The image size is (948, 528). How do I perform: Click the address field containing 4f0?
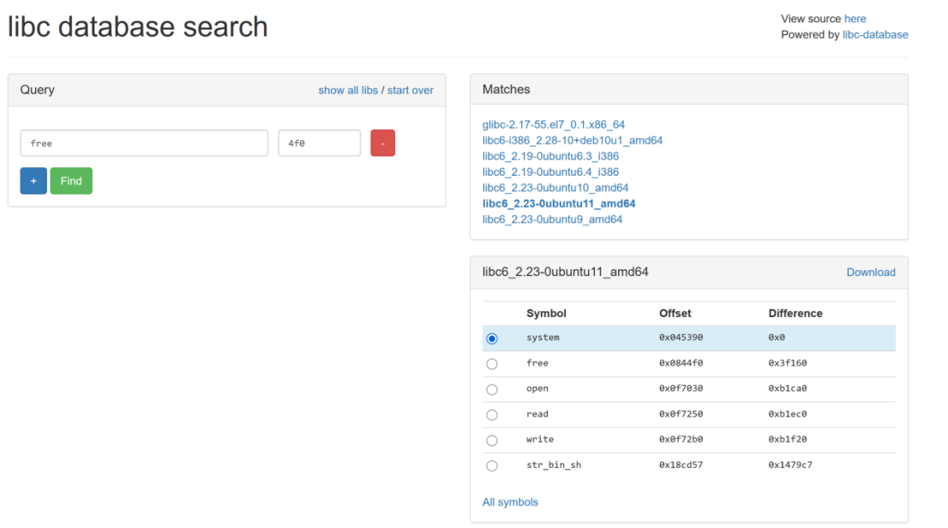click(319, 143)
